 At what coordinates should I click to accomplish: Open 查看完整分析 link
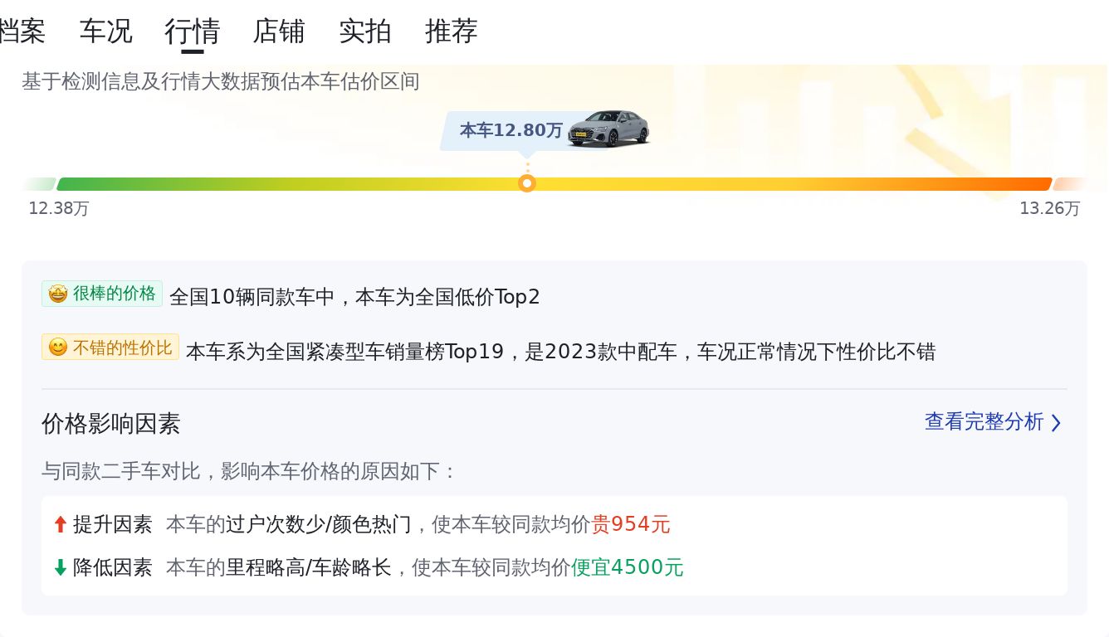tap(984, 422)
